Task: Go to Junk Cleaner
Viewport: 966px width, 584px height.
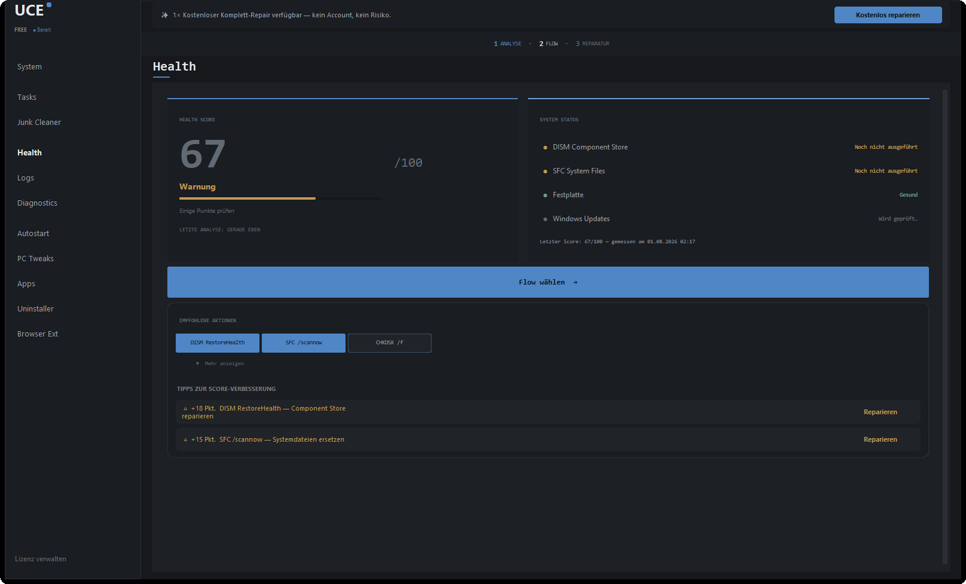Action: 39,123
